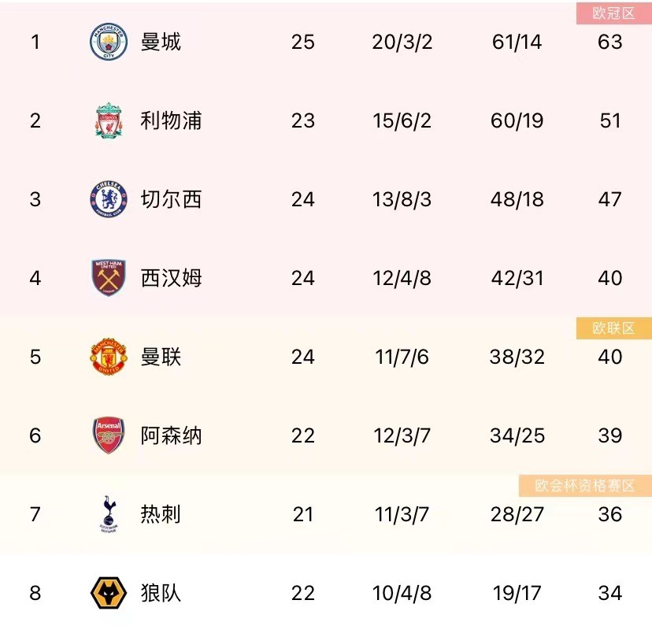652x626 pixels.
Task: Click the 20/3/2 record for 曼城
Action: click(x=402, y=42)
